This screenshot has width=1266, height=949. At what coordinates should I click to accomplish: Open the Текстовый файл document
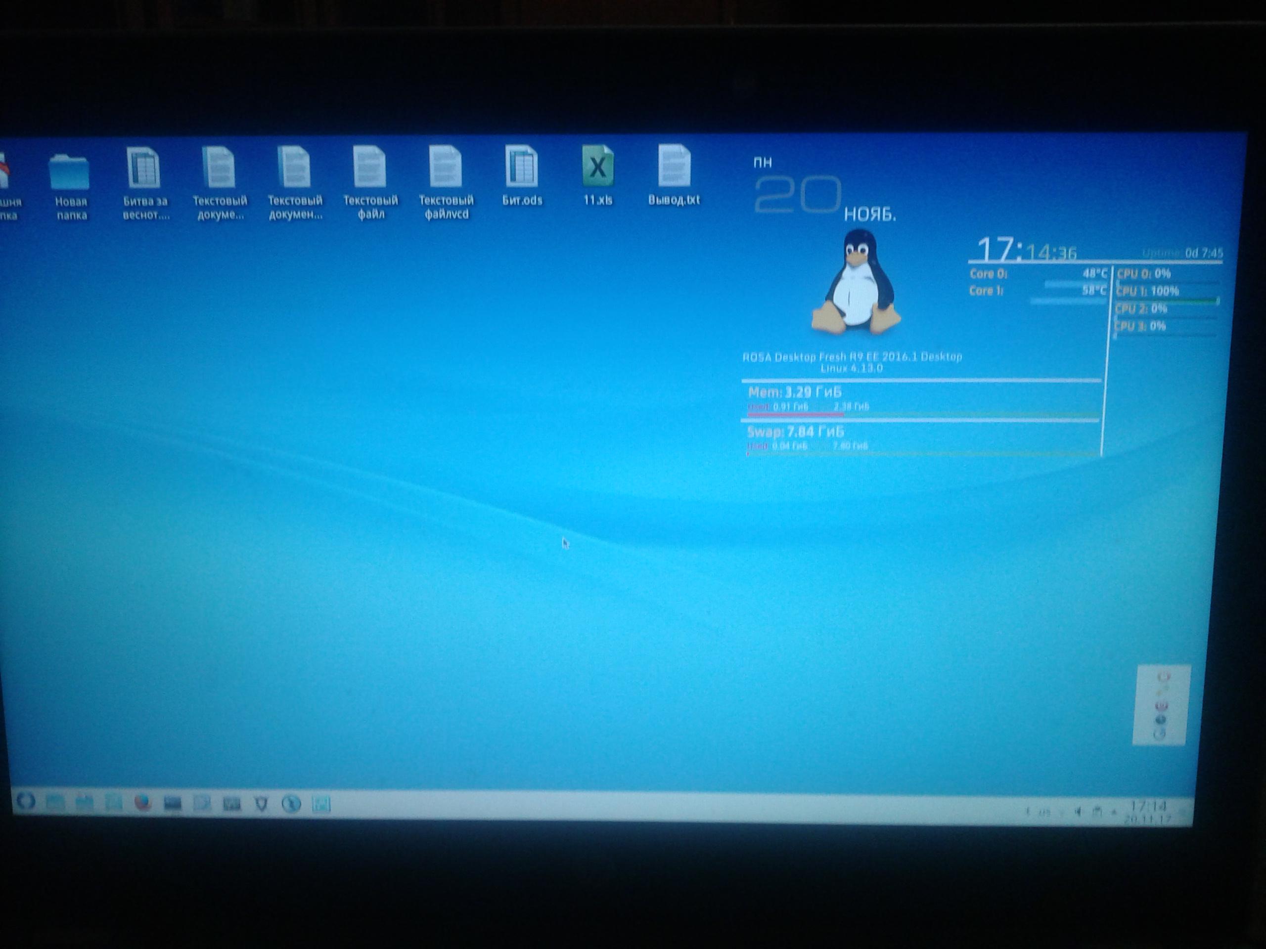click(x=370, y=167)
